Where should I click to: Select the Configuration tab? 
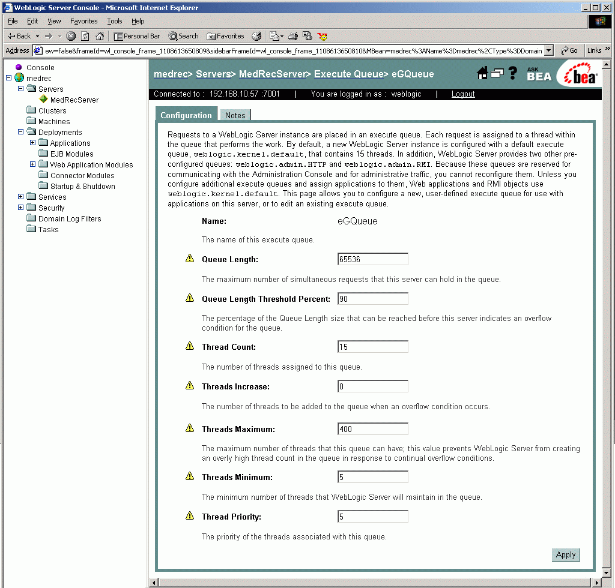pyautogui.click(x=186, y=115)
